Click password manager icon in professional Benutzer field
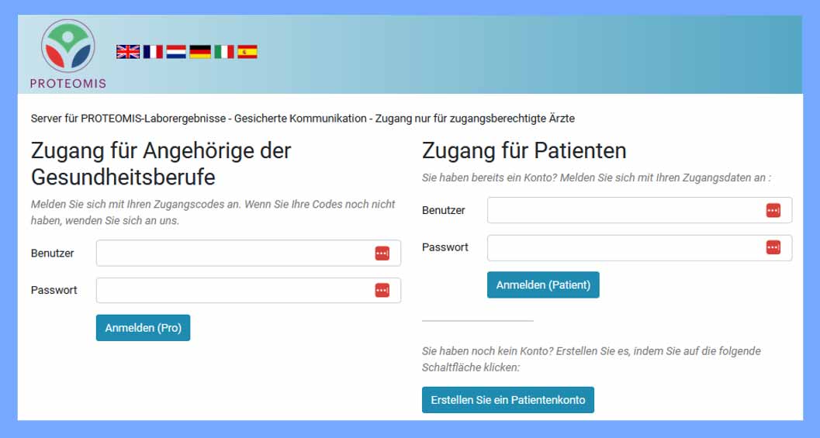Image resolution: width=820 pixels, height=438 pixels. (x=382, y=253)
